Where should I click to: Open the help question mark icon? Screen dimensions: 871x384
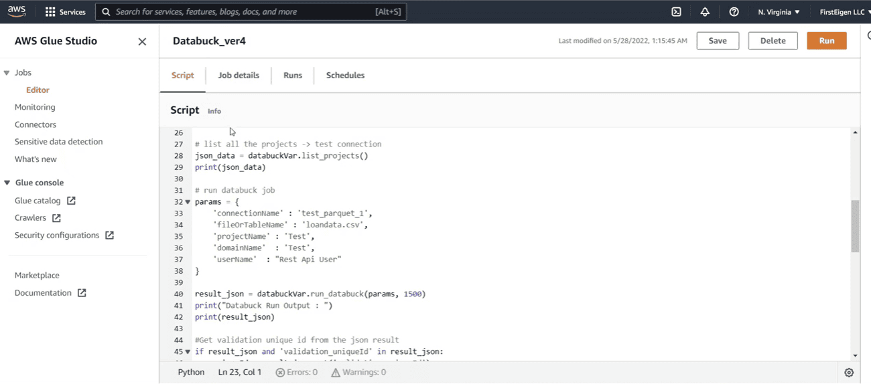[x=734, y=12]
